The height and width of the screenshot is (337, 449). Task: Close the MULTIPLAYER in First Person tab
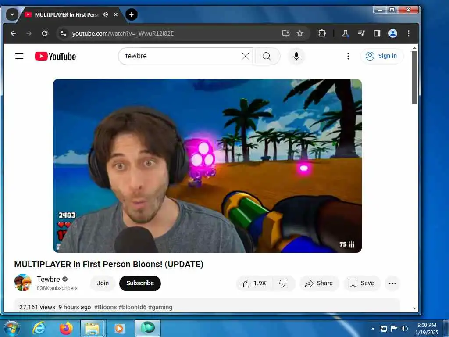point(116,14)
